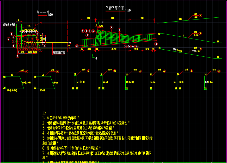Select circled marker 1 on the ⌀22 bar
Viewport: 227px width, 163px height.
200,16
